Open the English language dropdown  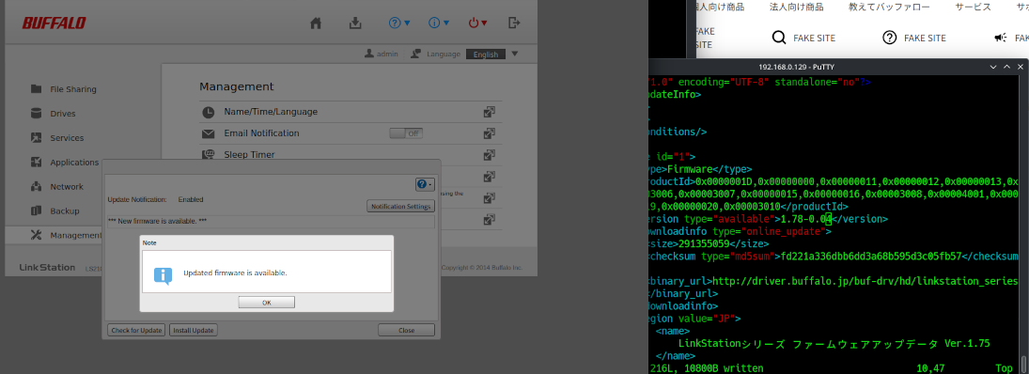(x=492, y=54)
